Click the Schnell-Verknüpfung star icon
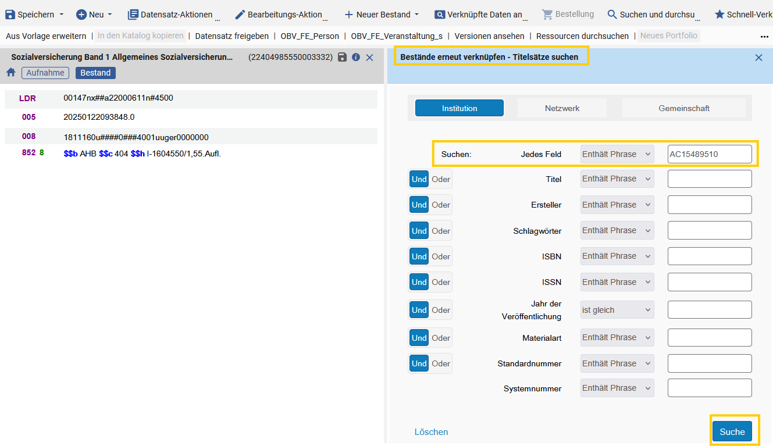Screen dimensions: 773x446 point(719,14)
